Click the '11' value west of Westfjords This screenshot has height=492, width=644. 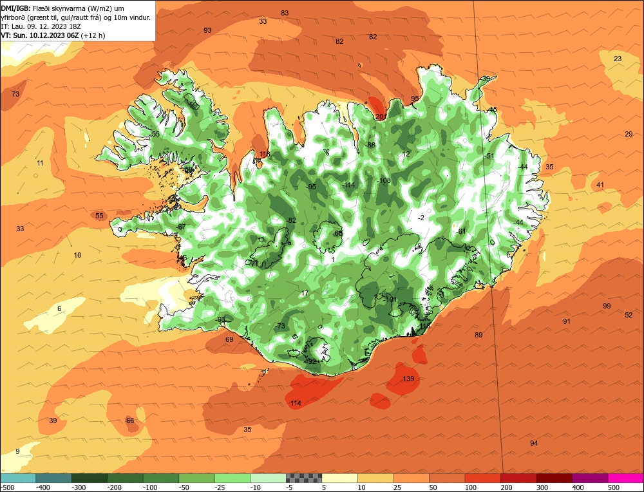tap(40, 163)
